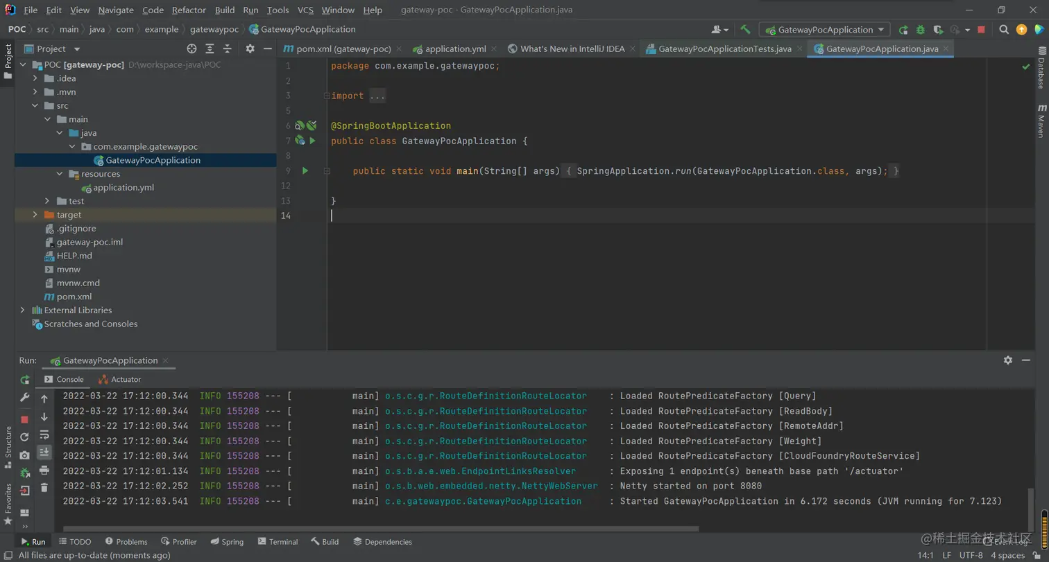
Task: Open the Refactor menu
Action: (189, 10)
